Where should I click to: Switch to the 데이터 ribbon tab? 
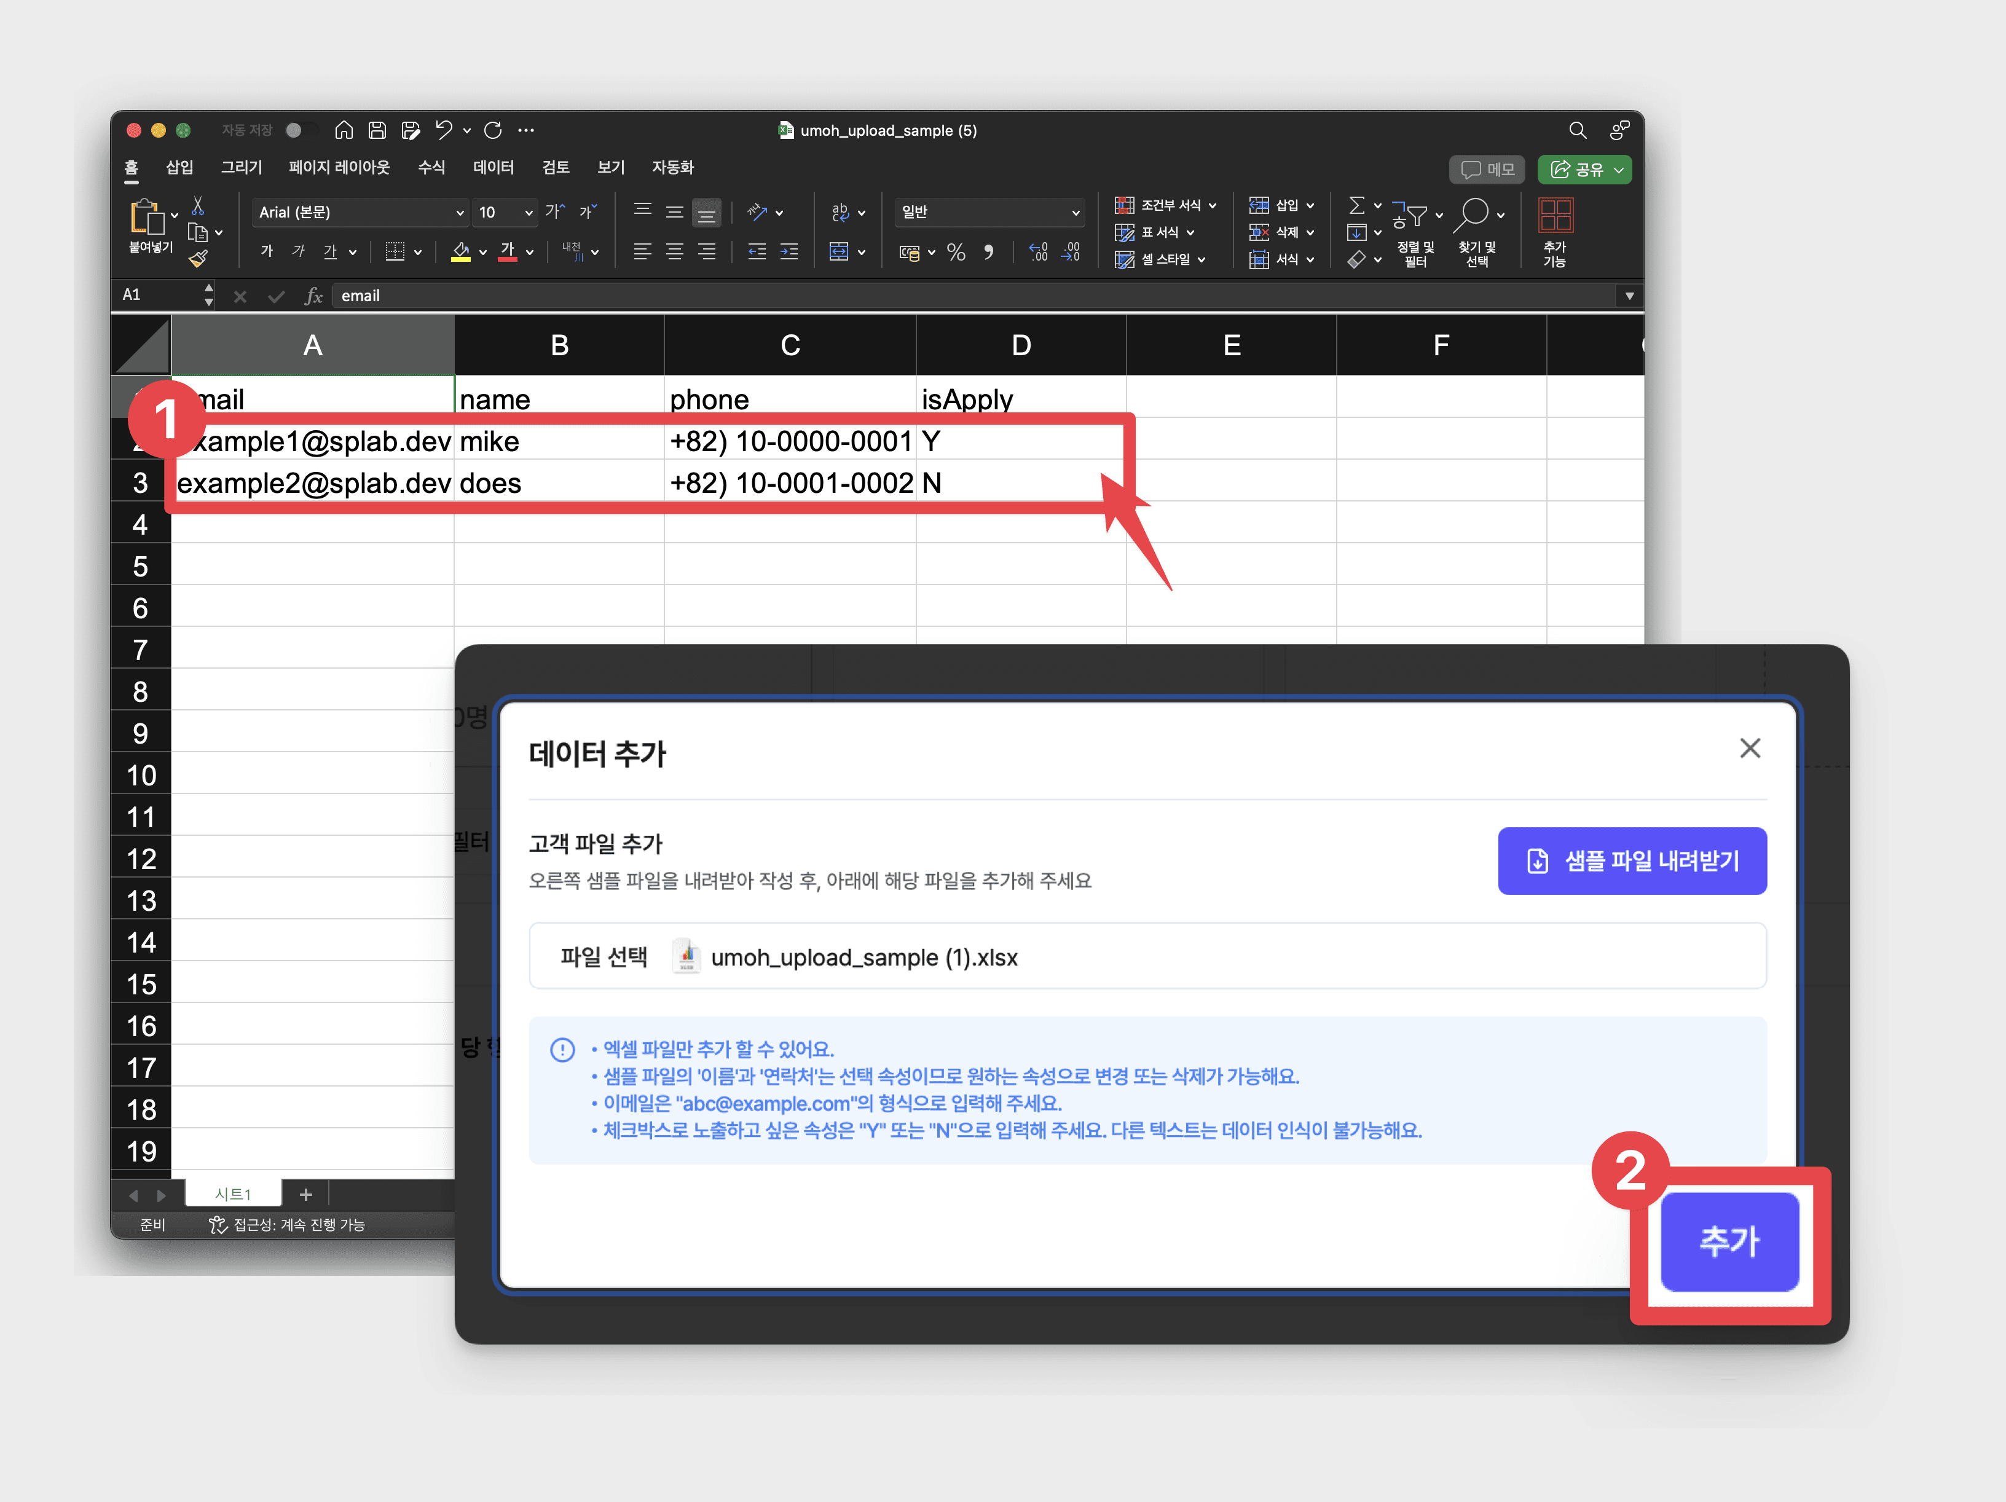(494, 167)
